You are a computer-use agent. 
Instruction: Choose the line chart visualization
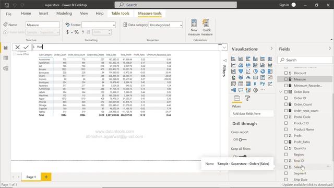click(233, 65)
